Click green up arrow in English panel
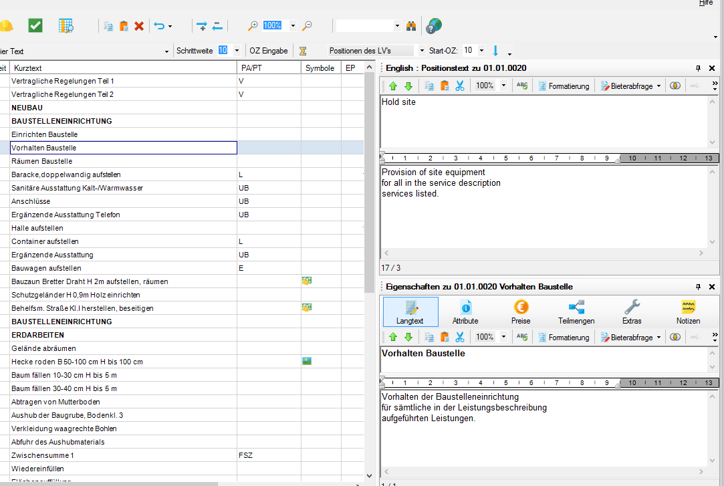 point(393,86)
